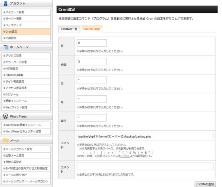222x187 pixels.
Task: Open 迷惑メール設定 link
Action: click(26, 155)
